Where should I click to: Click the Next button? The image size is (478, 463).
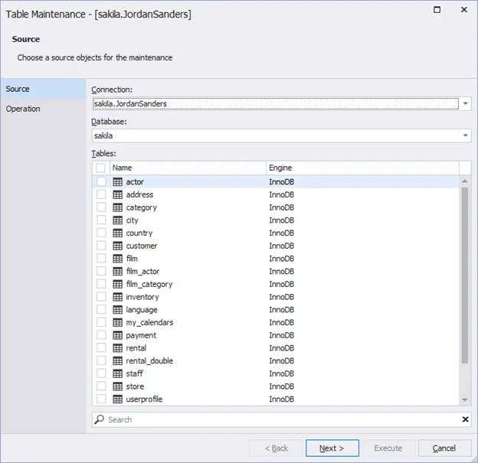click(332, 448)
